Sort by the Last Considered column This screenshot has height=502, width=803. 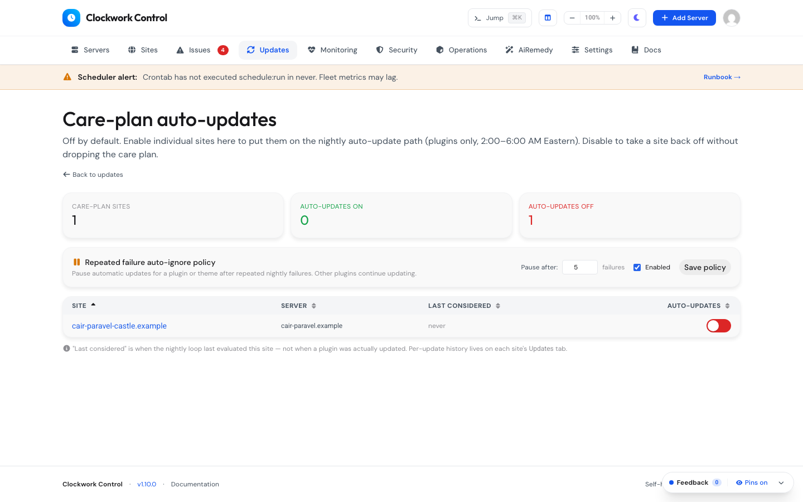pyautogui.click(x=464, y=306)
